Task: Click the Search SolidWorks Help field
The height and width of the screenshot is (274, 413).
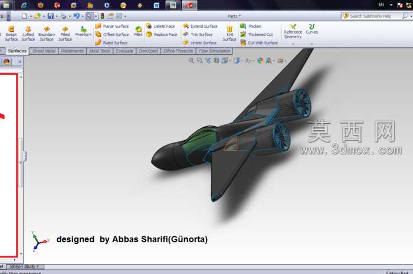Action: click(x=371, y=16)
